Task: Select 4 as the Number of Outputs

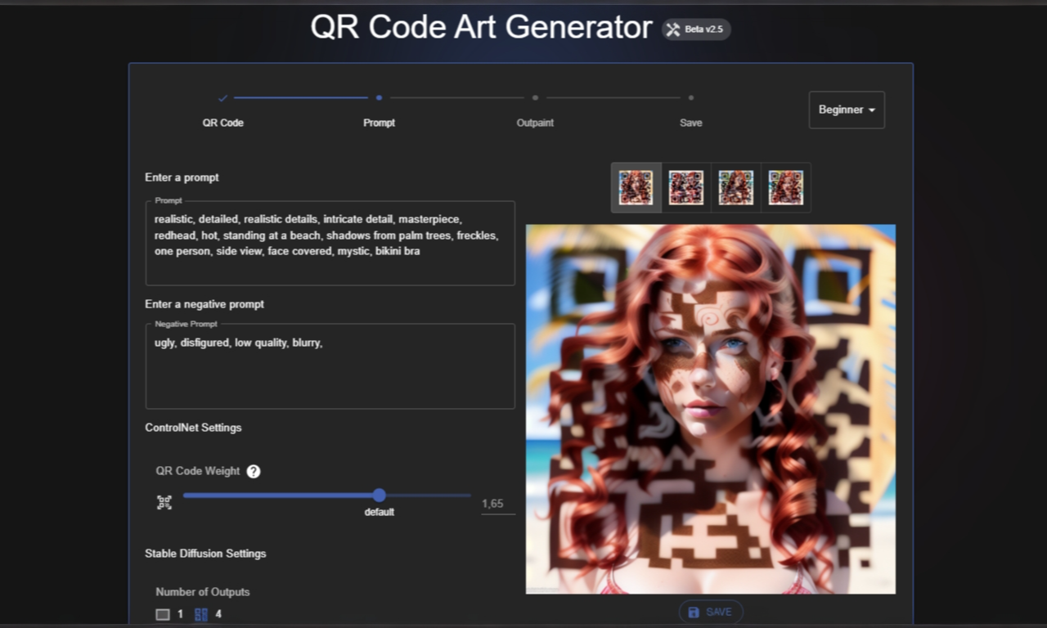Action: (x=218, y=613)
